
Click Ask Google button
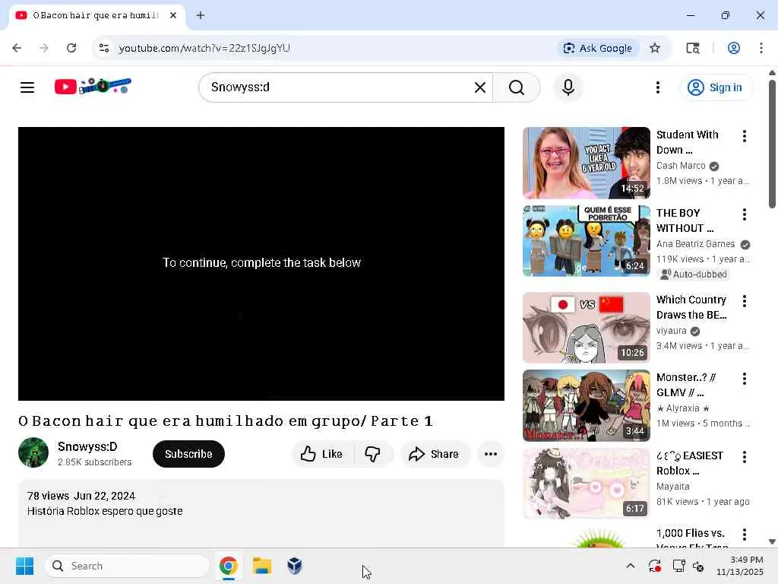[x=598, y=48]
